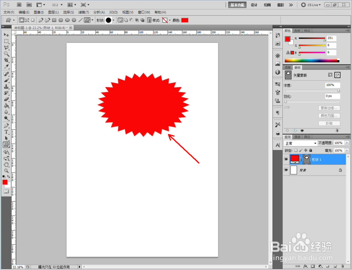Select the Brush tool

coord(6,80)
